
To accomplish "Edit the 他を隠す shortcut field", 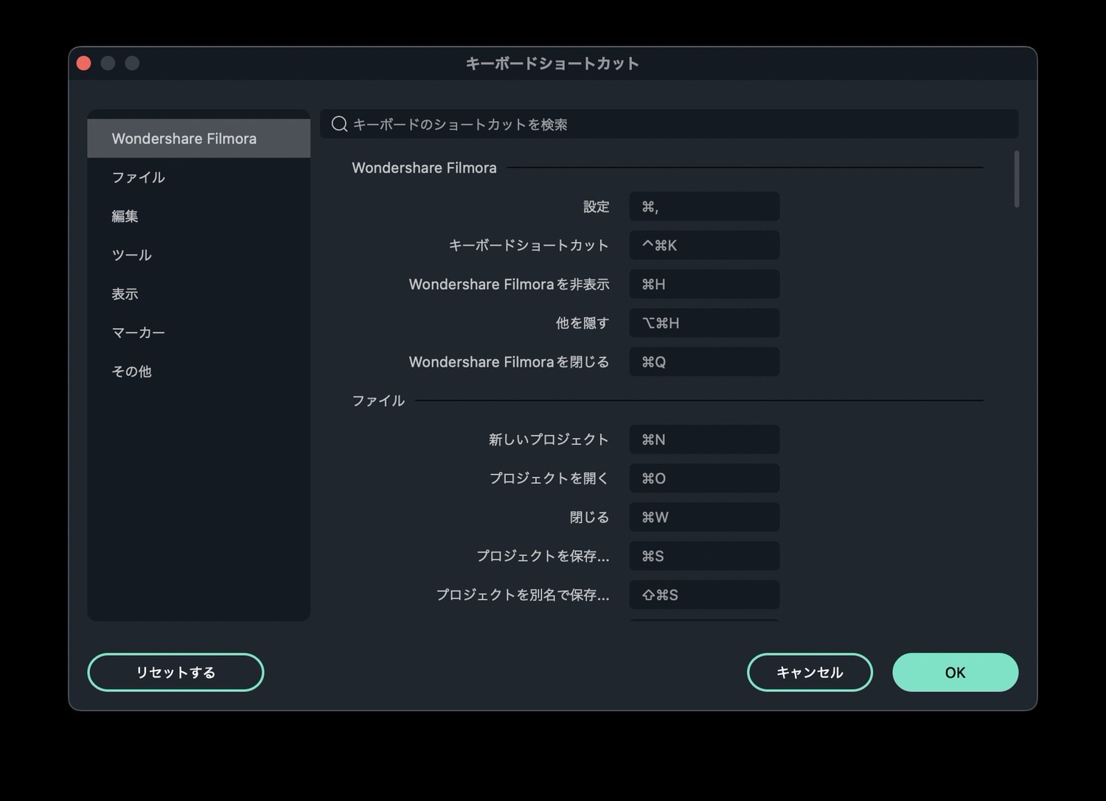I will pos(704,323).
